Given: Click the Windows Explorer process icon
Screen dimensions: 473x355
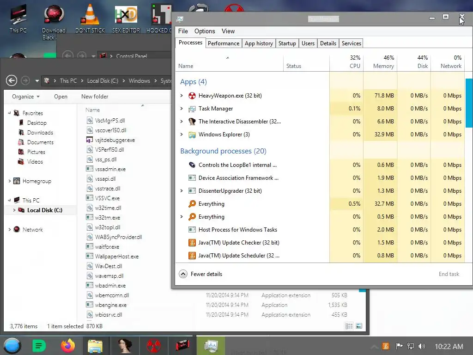Looking at the screenshot, I should coord(192,135).
